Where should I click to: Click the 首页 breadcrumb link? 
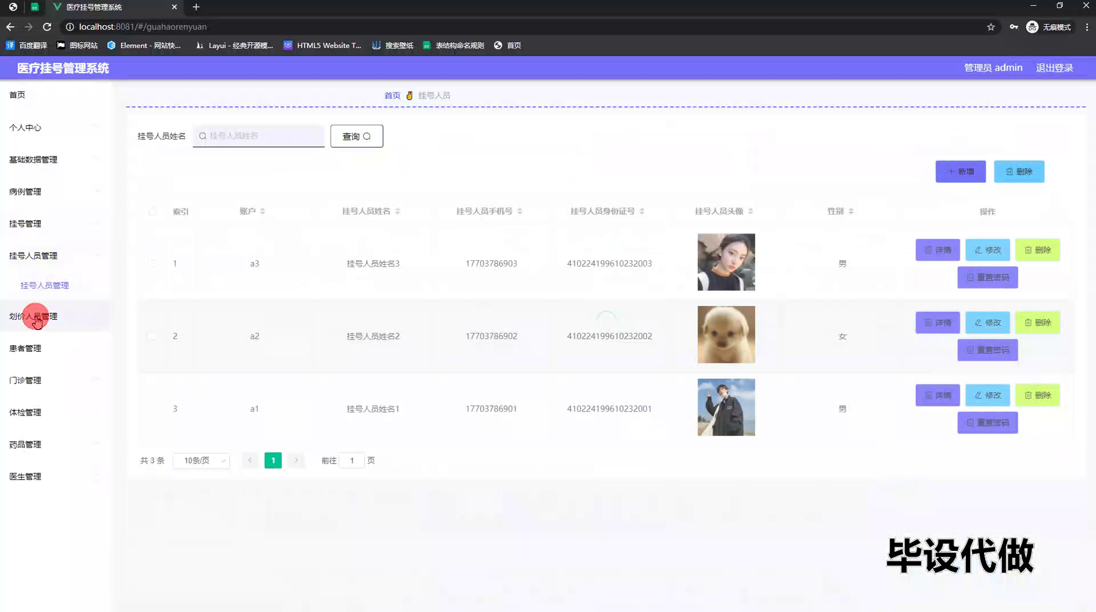pyautogui.click(x=392, y=95)
